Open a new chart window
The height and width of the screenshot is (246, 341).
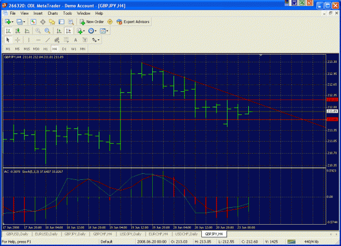pyautogui.click(x=8, y=22)
